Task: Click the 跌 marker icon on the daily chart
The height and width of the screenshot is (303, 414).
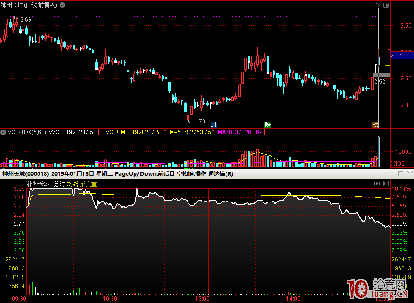Action: click(267, 124)
